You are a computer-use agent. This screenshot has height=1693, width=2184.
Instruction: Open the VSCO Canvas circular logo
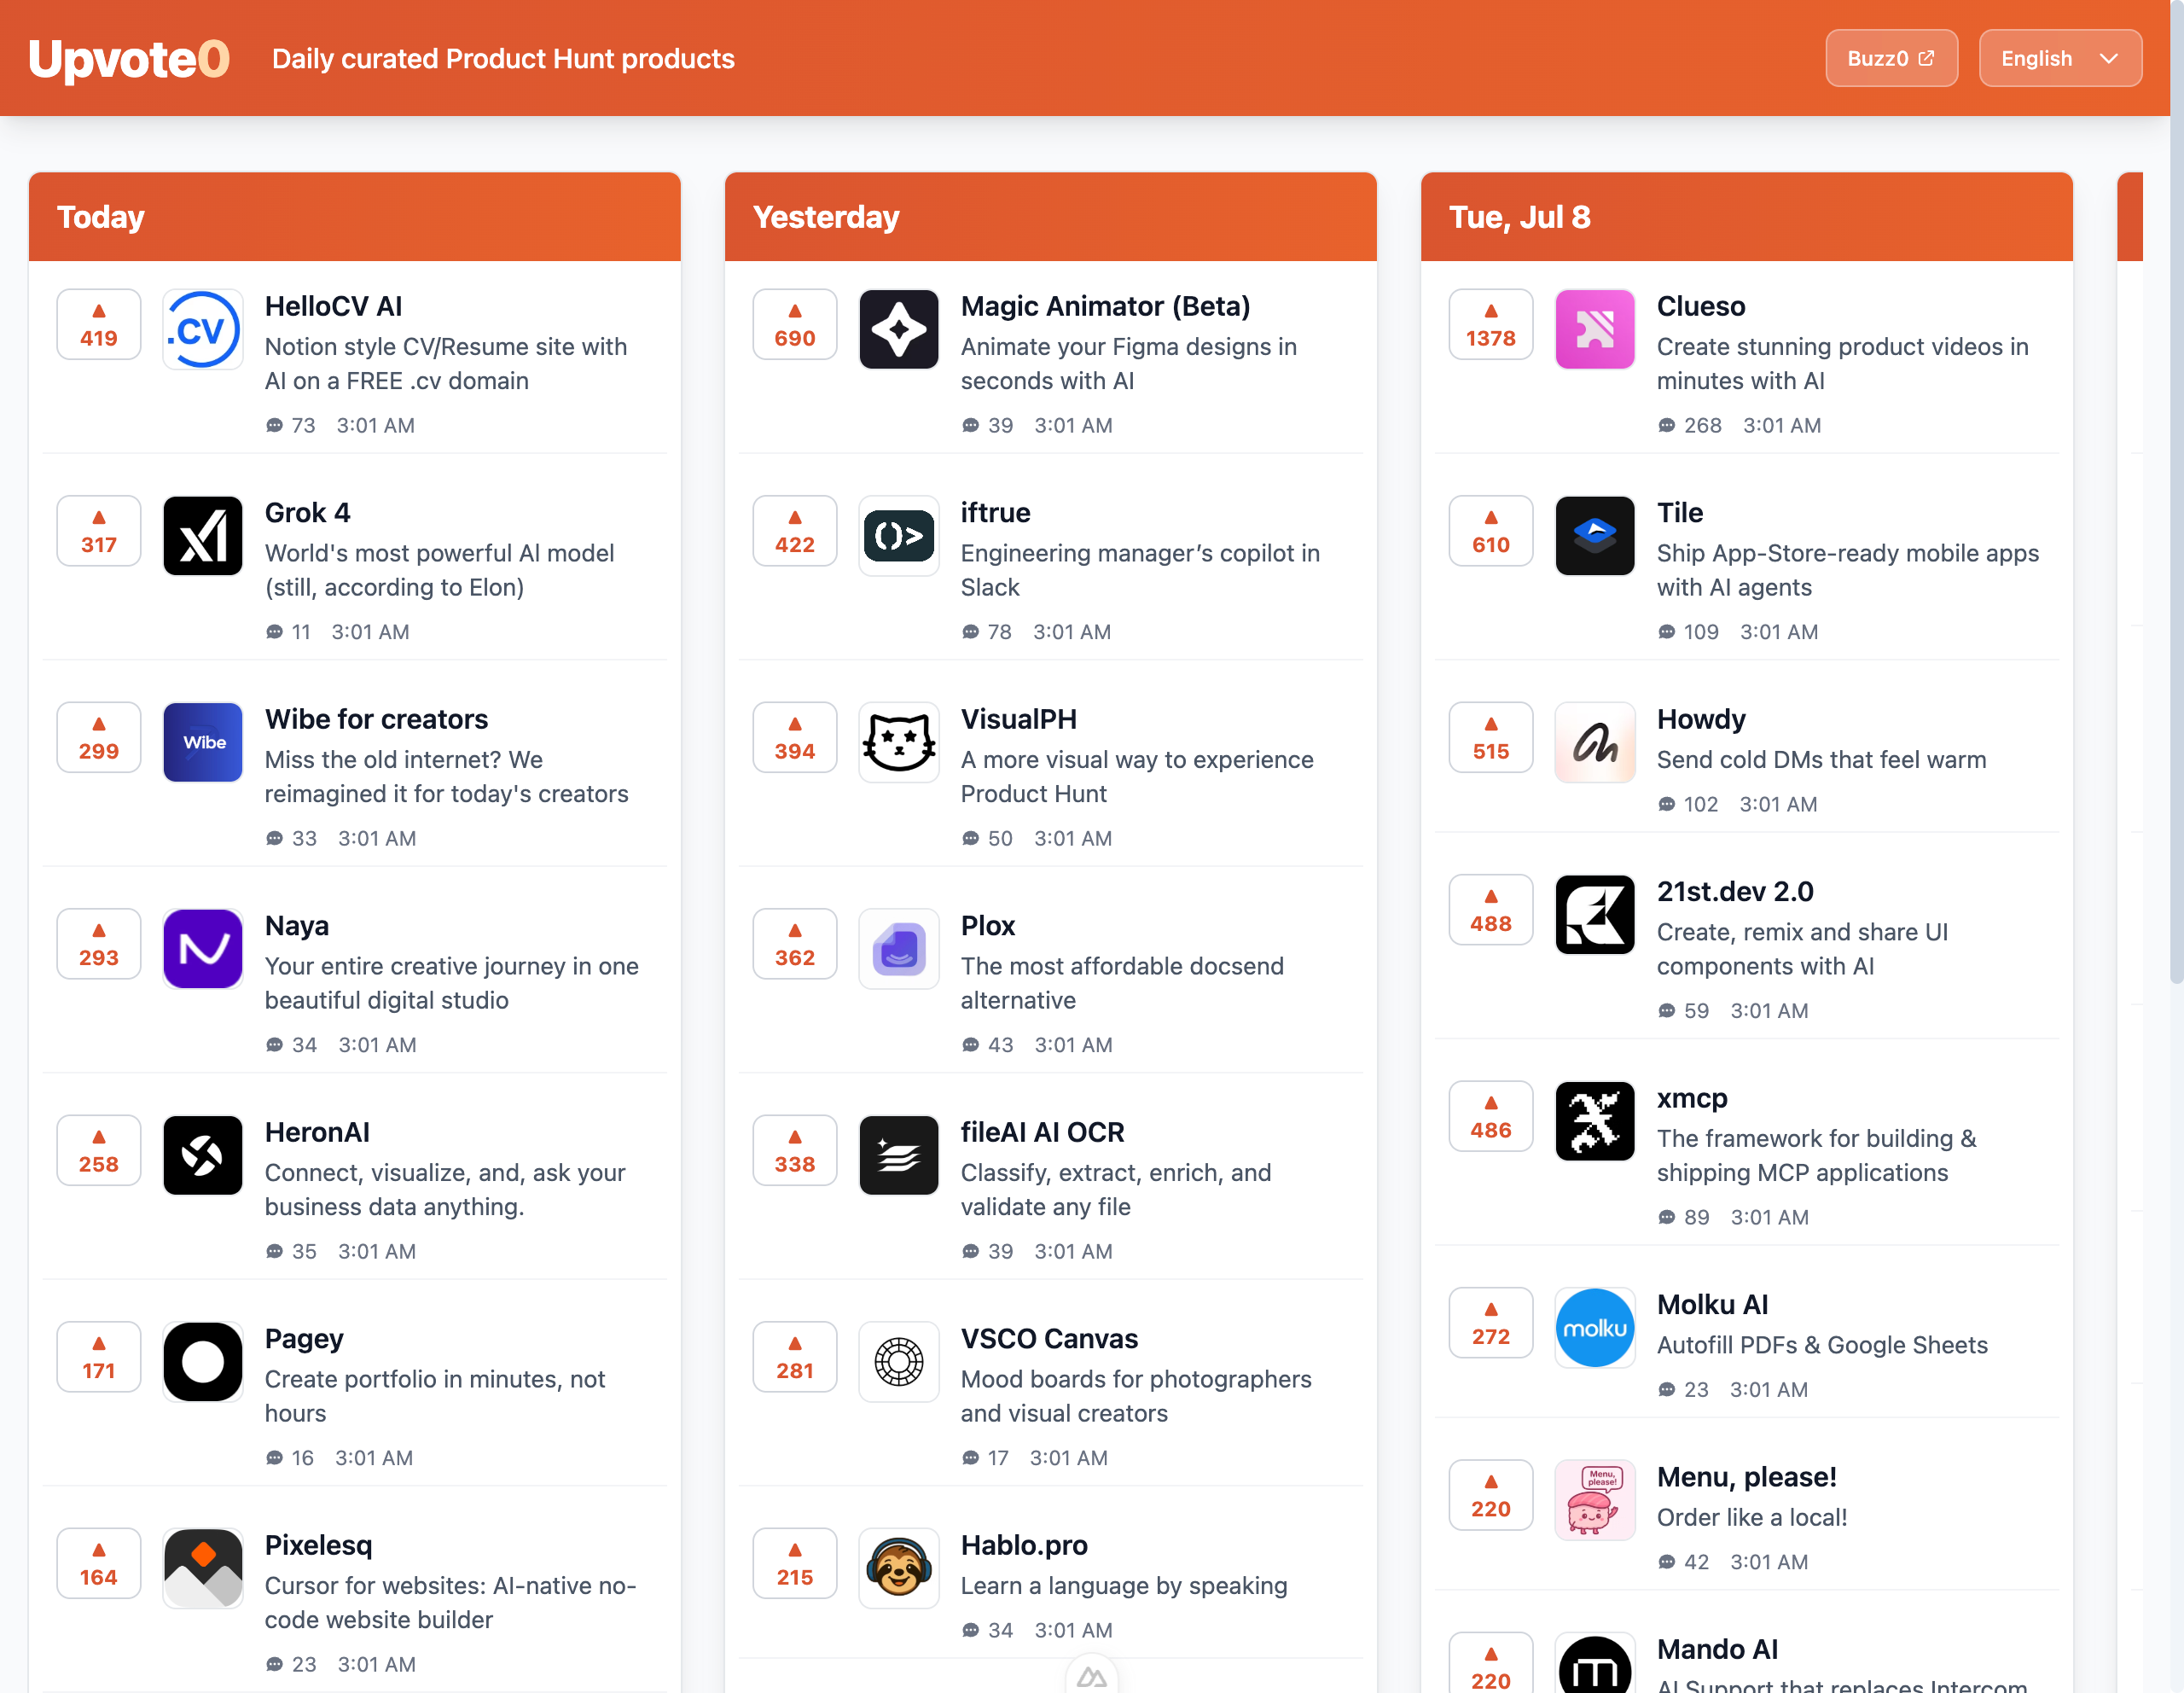[x=898, y=1362]
